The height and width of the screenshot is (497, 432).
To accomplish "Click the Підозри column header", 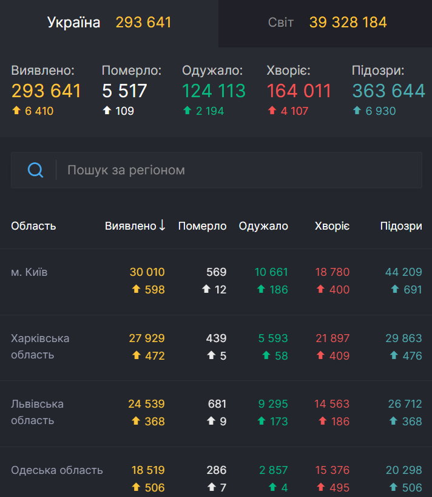I will tap(402, 225).
